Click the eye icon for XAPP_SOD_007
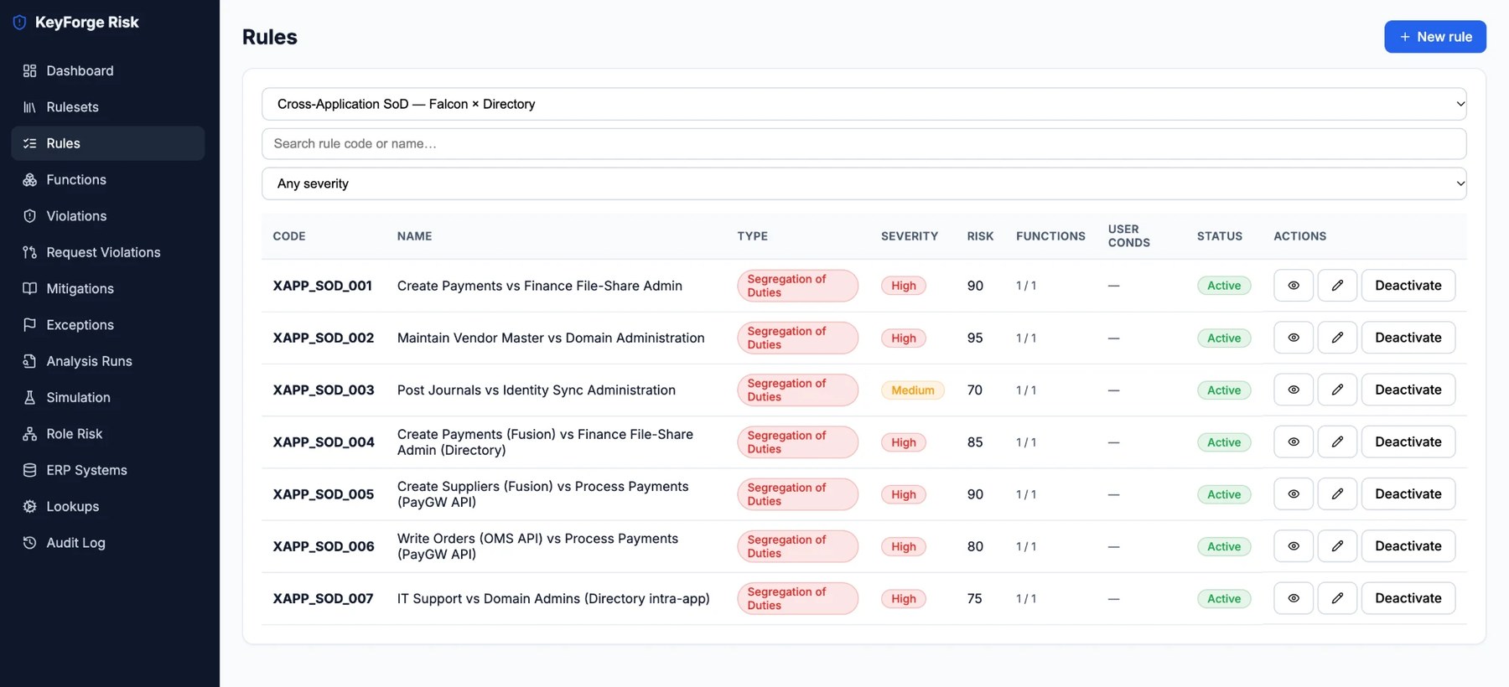This screenshot has height=687, width=1509. pyautogui.click(x=1294, y=598)
